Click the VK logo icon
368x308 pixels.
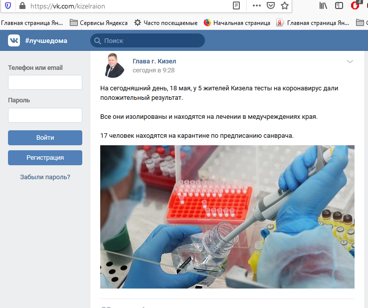14,41
